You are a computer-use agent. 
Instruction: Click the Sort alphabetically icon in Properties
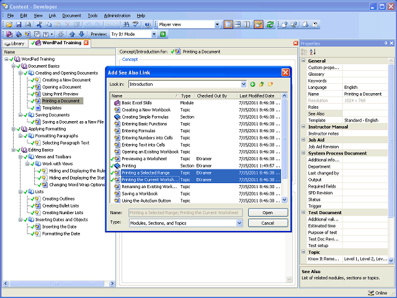click(313, 52)
